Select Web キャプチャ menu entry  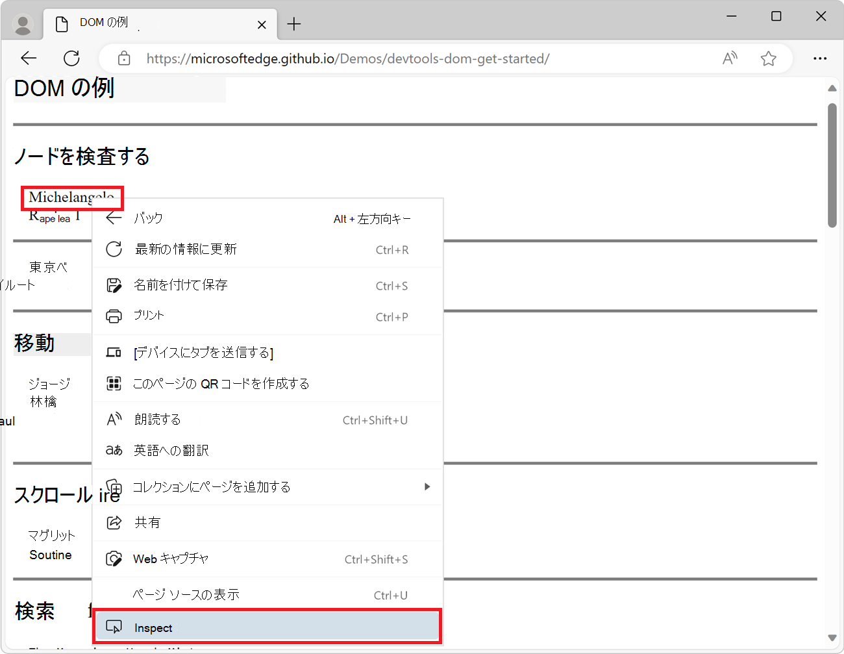click(267, 559)
